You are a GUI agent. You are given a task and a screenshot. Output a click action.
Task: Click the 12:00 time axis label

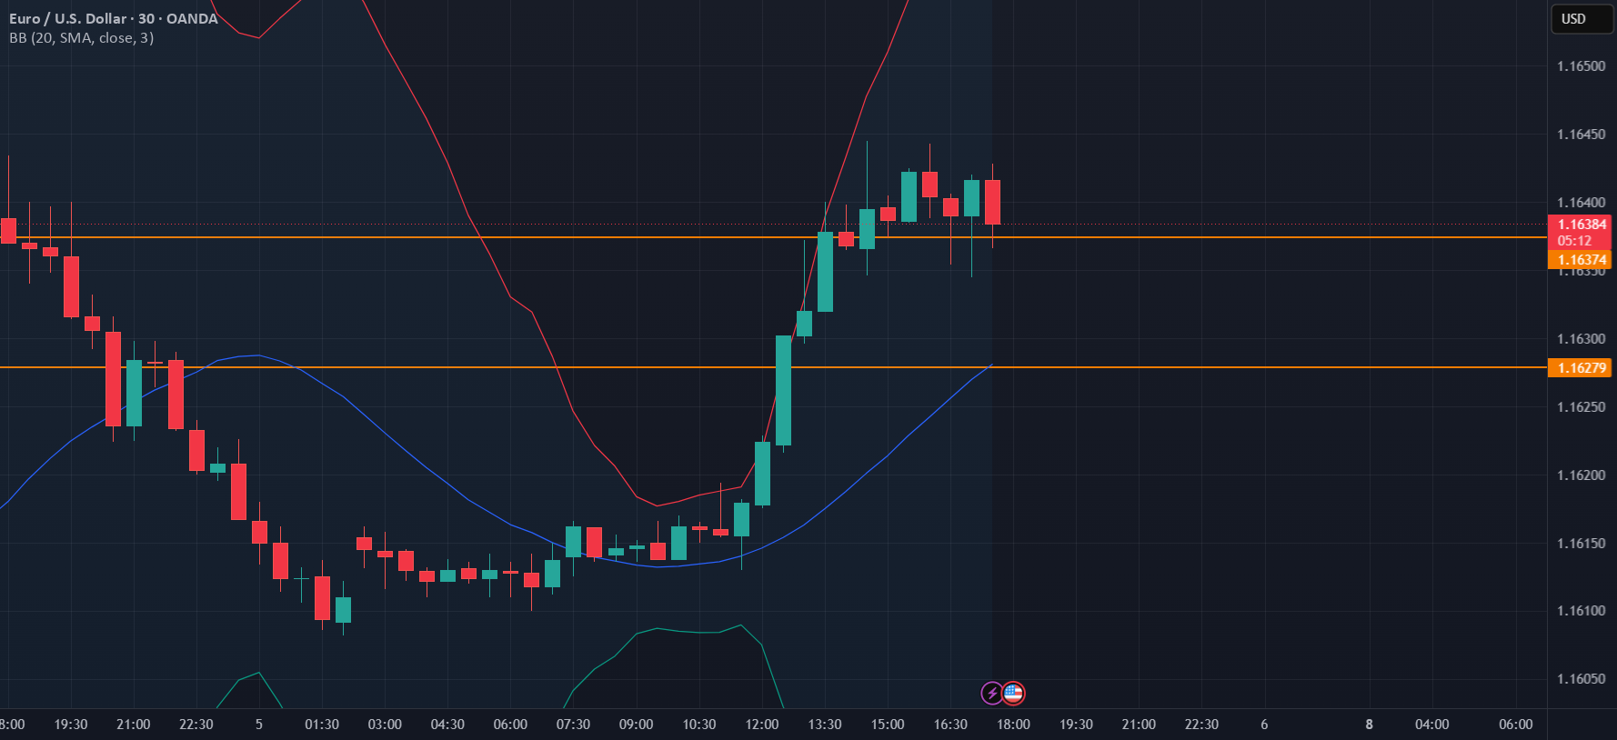pos(762,725)
